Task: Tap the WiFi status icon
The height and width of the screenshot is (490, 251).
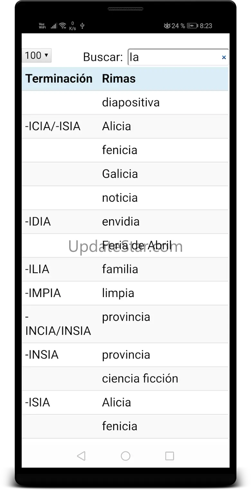Action: [63, 26]
